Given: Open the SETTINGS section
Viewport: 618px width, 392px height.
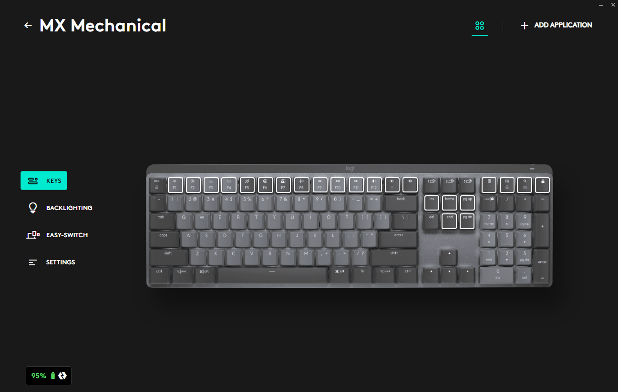Looking at the screenshot, I should tap(52, 262).
